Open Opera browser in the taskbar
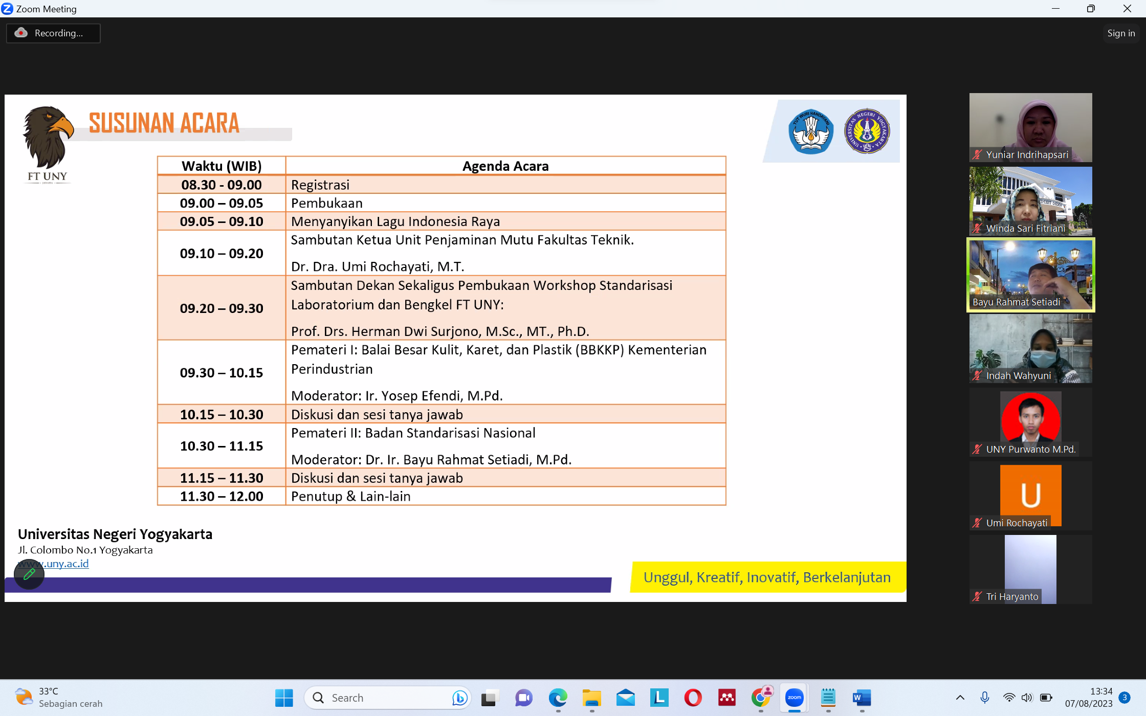The height and width of the screenshot is (716, 1146). (x=693, y=698)
